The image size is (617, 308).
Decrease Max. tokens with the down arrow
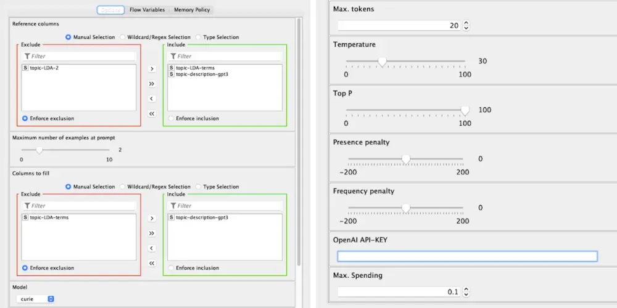466,28
